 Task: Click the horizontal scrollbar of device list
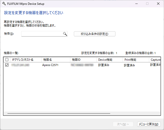59,113
